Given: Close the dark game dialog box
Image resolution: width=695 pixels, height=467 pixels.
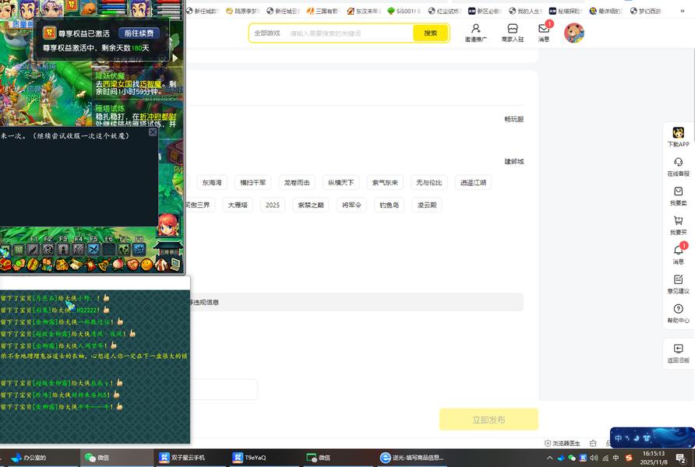Looking at the screenshot, I should [x=153, y=132].
